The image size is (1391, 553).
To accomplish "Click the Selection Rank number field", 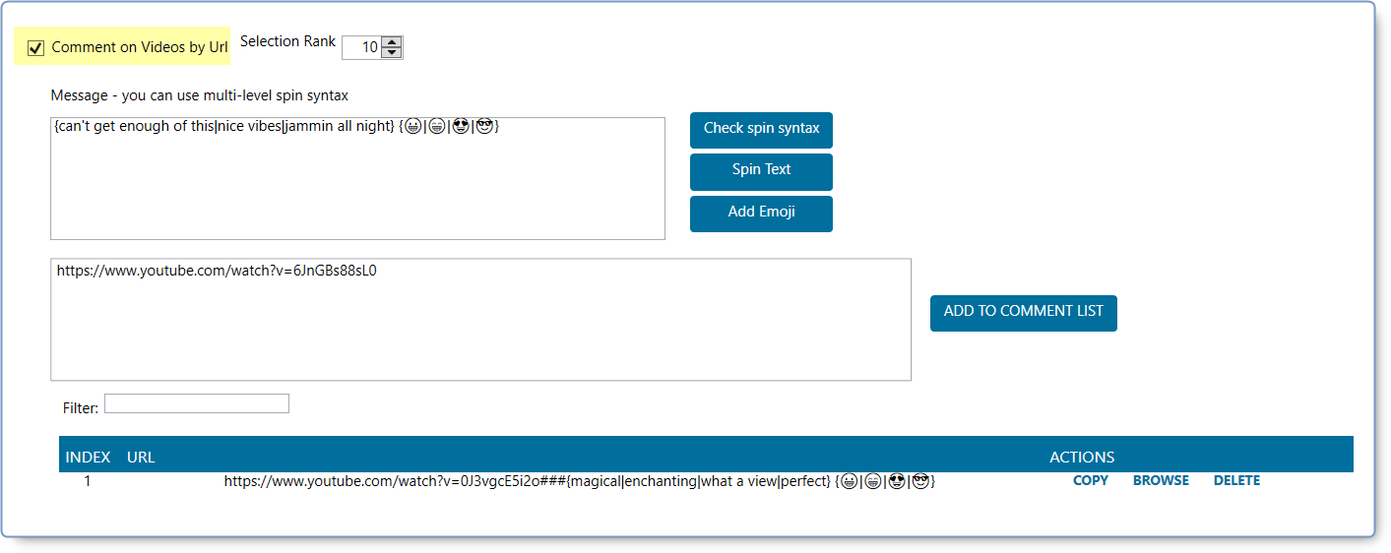I will (x=361, y=47).
